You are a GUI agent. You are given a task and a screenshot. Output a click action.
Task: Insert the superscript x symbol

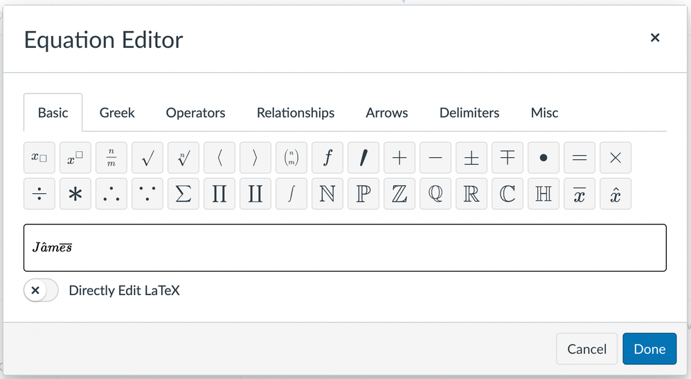point(75,158)
